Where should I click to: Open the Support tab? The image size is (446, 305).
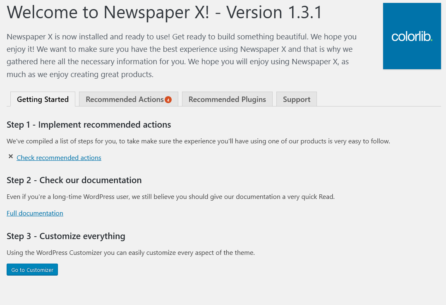coord(296,99)
